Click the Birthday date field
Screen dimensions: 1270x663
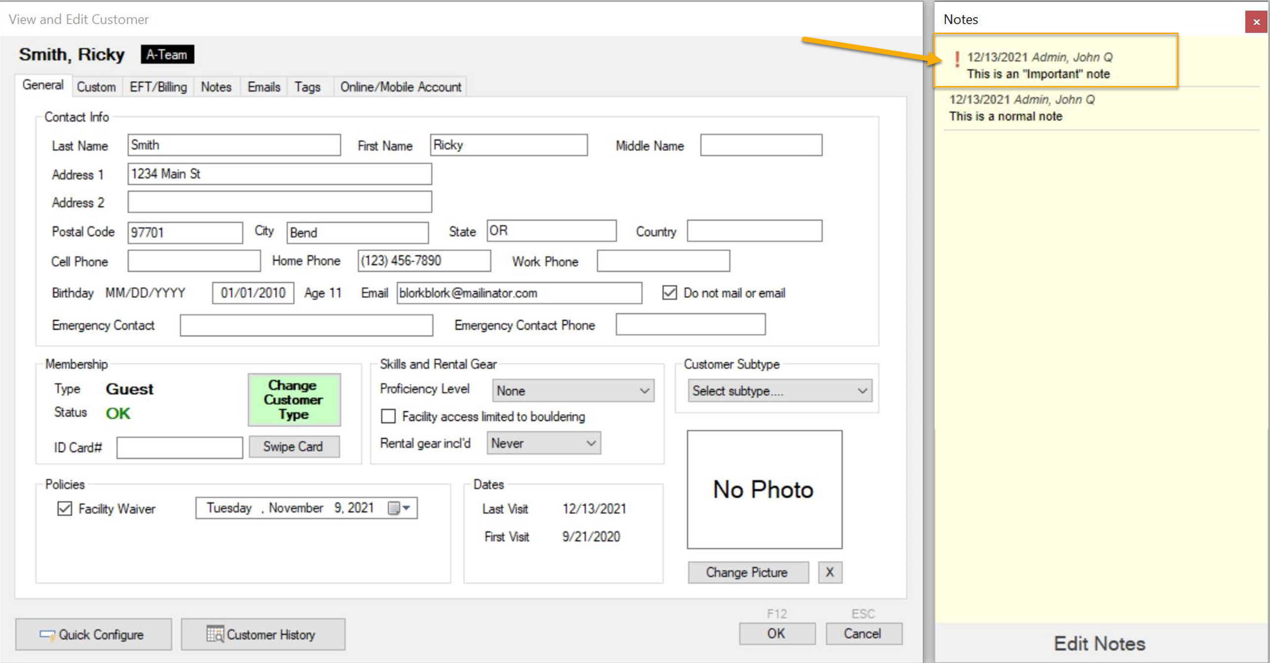point(253,293)
